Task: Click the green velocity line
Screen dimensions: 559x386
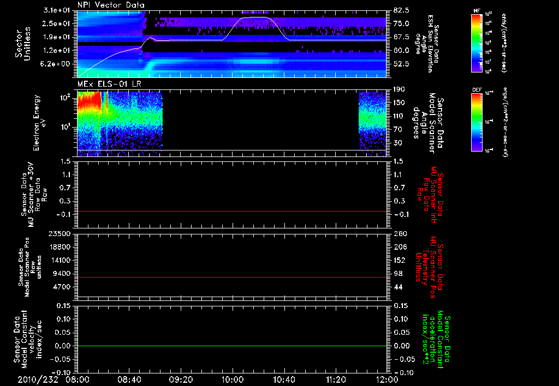Action: click(x=232, y=346)
